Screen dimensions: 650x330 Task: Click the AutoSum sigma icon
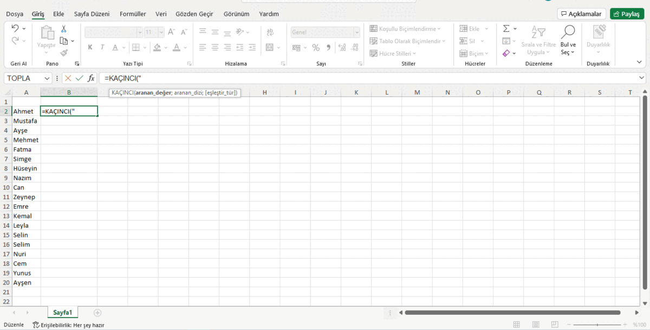506,29
